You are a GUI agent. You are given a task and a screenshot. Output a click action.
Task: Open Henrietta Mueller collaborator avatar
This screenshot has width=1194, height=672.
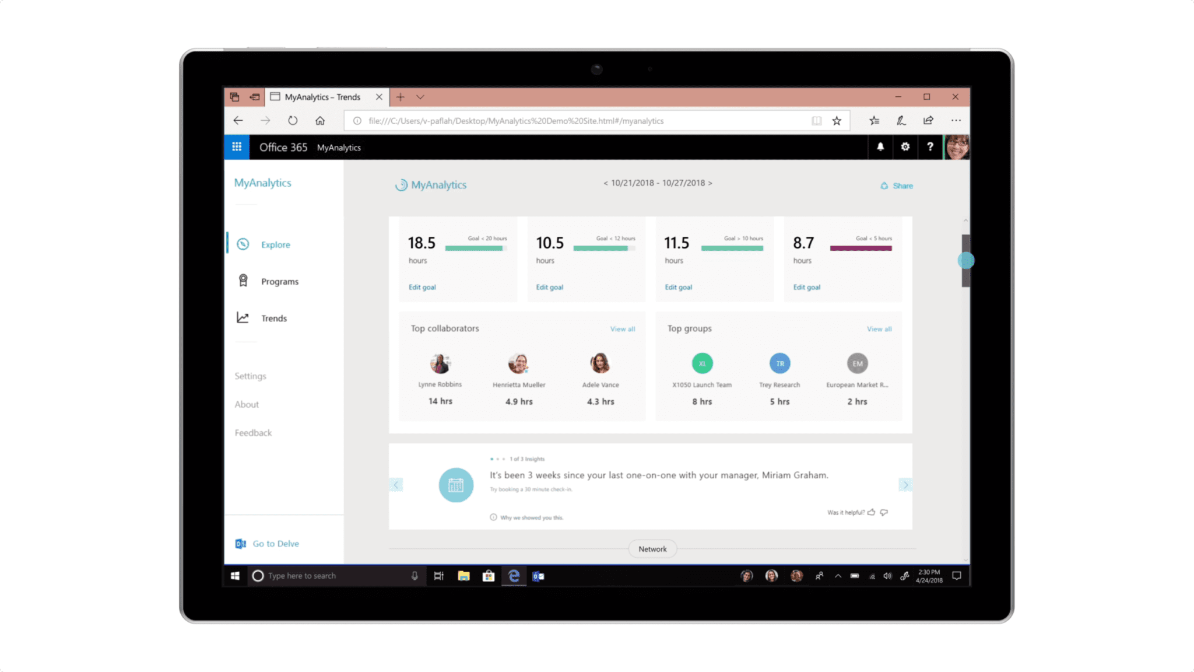[518, 363]
